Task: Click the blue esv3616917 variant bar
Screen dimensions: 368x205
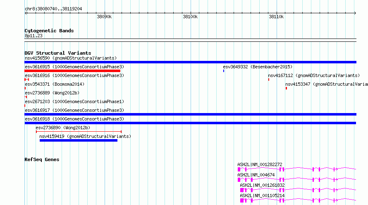Action: [x=190, y=114]
